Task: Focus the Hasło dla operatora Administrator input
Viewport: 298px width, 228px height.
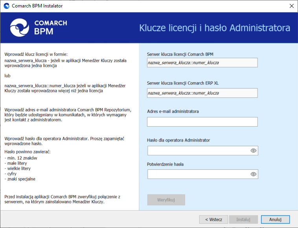Action: click(202, 151)
